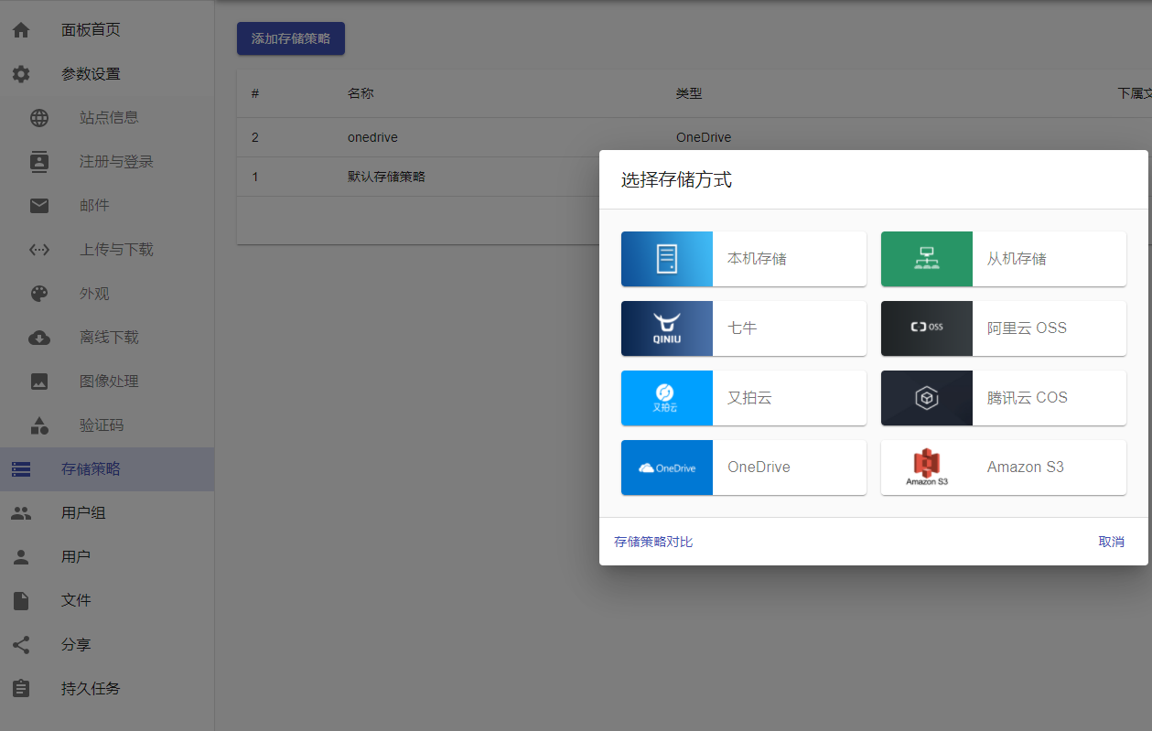
Task: Open the 用户组 page
Action: pos(107,513)
